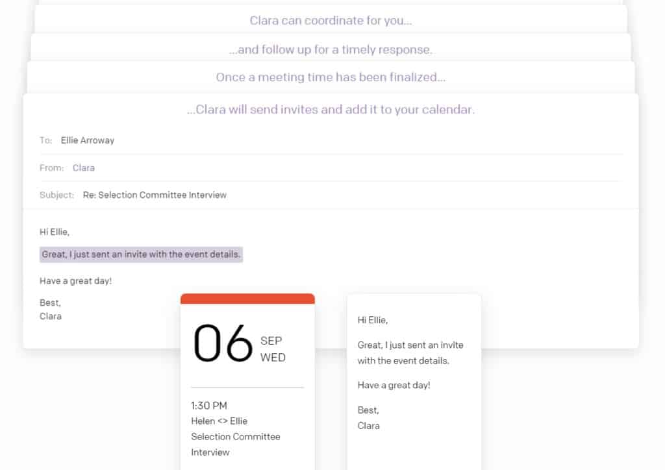
Task: Click "Have a great day!" in the main email
Action: (75, 280)
